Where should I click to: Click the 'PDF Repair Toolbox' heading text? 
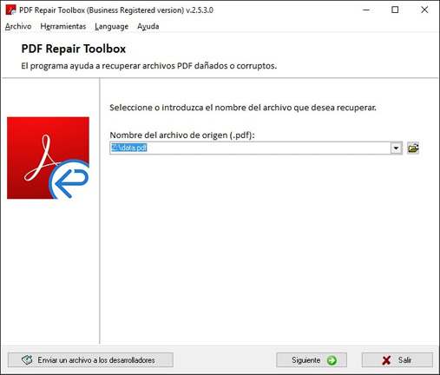tap(74, 49)
